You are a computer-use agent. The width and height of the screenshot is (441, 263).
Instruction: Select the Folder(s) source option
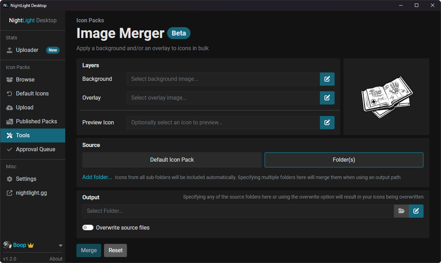(344, 160)
